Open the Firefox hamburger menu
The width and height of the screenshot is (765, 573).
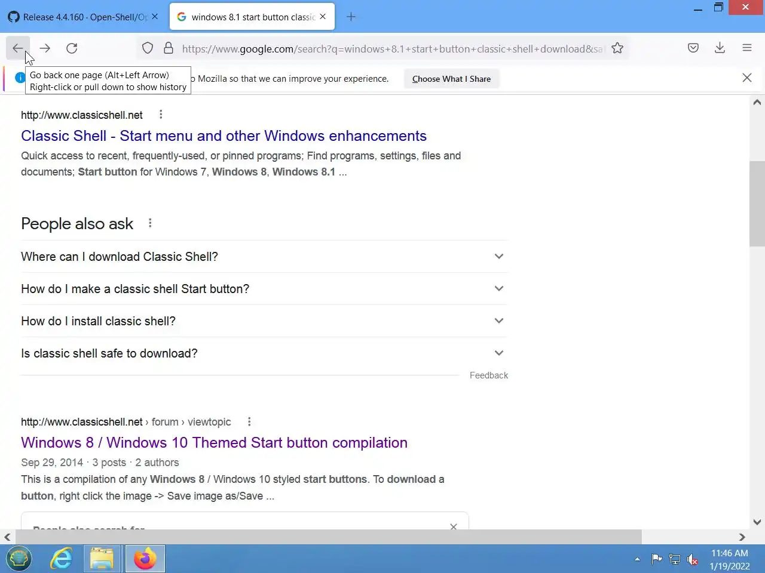(x=747, y=48)
